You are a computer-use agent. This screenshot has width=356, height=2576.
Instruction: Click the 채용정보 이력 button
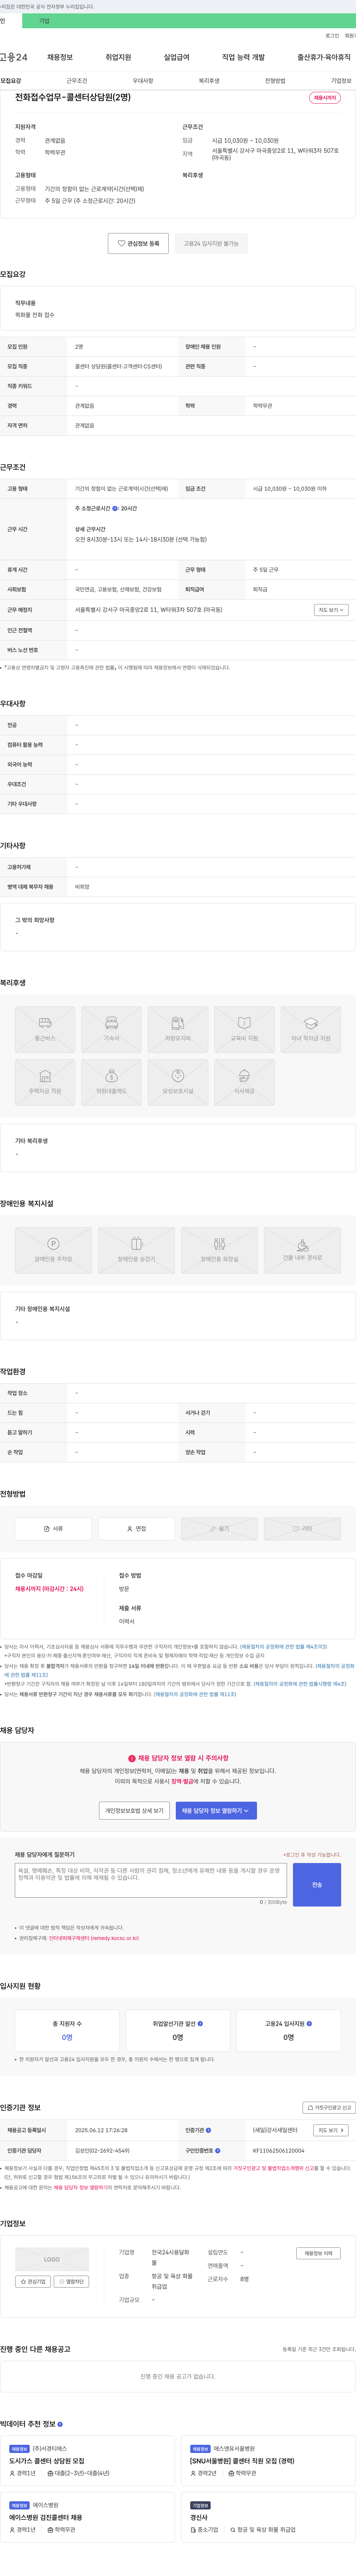pyautogui.click(x=318, y=2253)
